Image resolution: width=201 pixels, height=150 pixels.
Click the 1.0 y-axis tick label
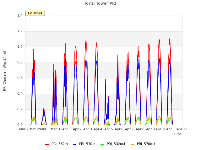(x=20, y=47)
